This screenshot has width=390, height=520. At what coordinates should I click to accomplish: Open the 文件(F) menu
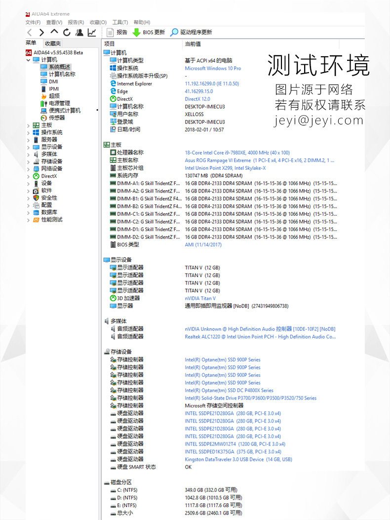33,22
